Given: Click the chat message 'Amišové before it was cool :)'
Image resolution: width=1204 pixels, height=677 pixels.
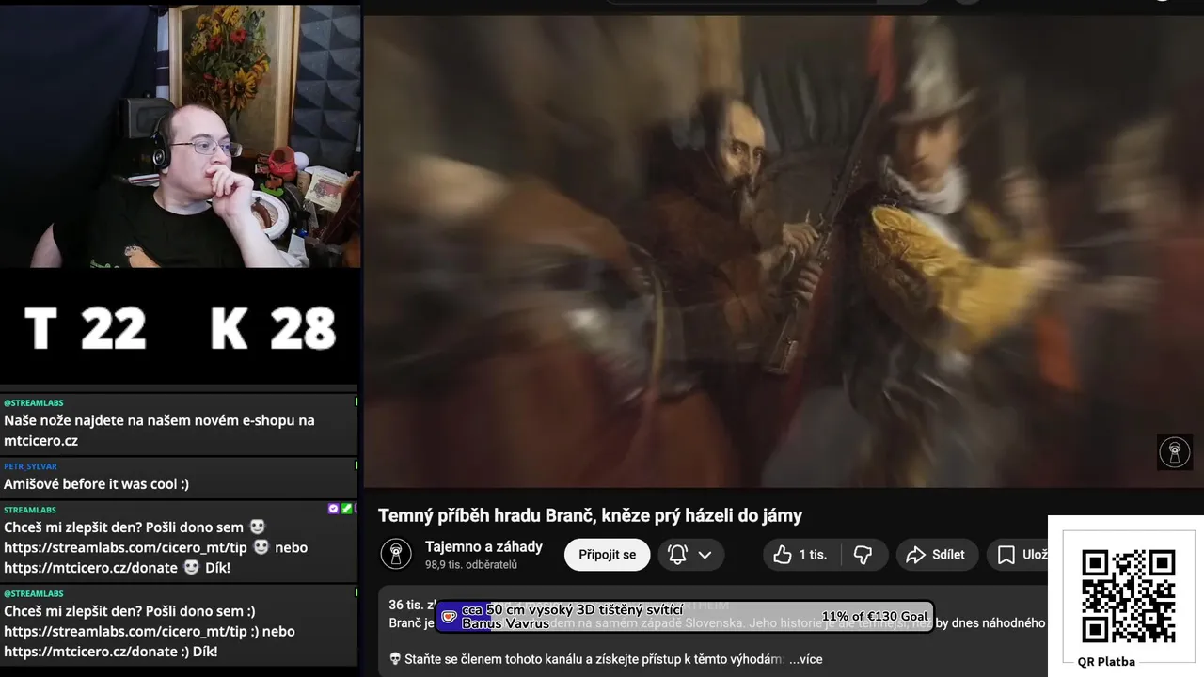Looking at the screenshot, I should click(96, 483).
